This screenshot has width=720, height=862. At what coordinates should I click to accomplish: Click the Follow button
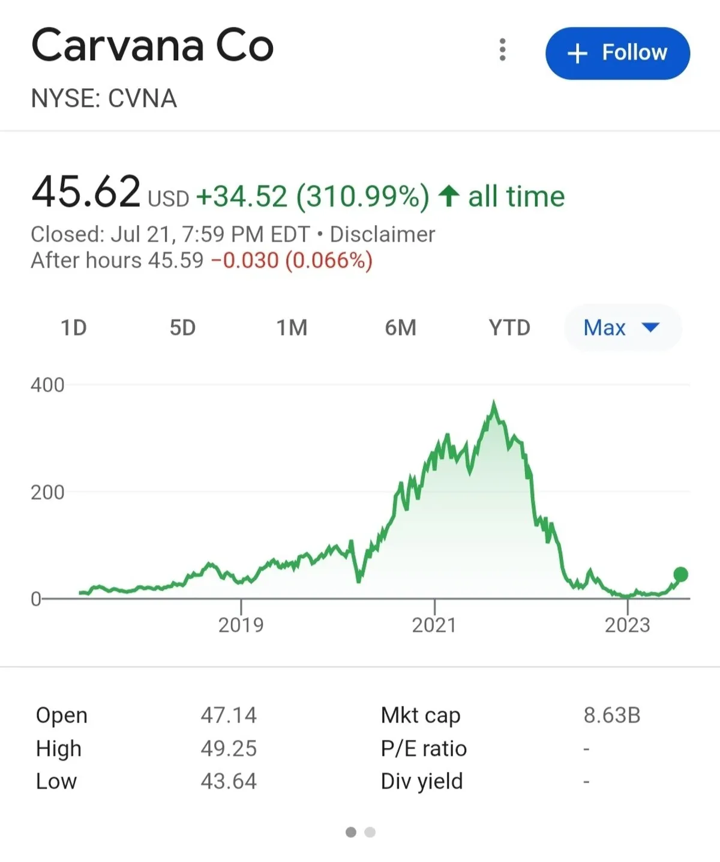point(617,53)
